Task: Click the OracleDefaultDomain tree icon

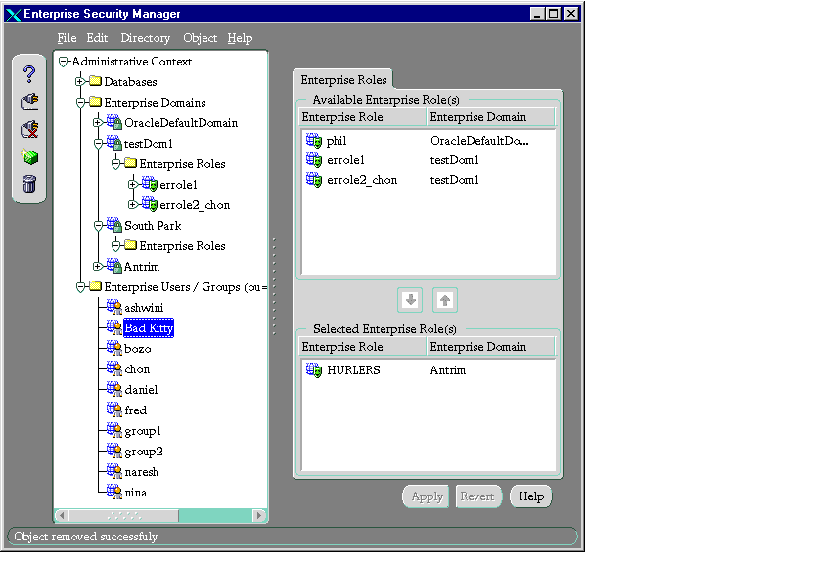Action: (x=113, y=123)
